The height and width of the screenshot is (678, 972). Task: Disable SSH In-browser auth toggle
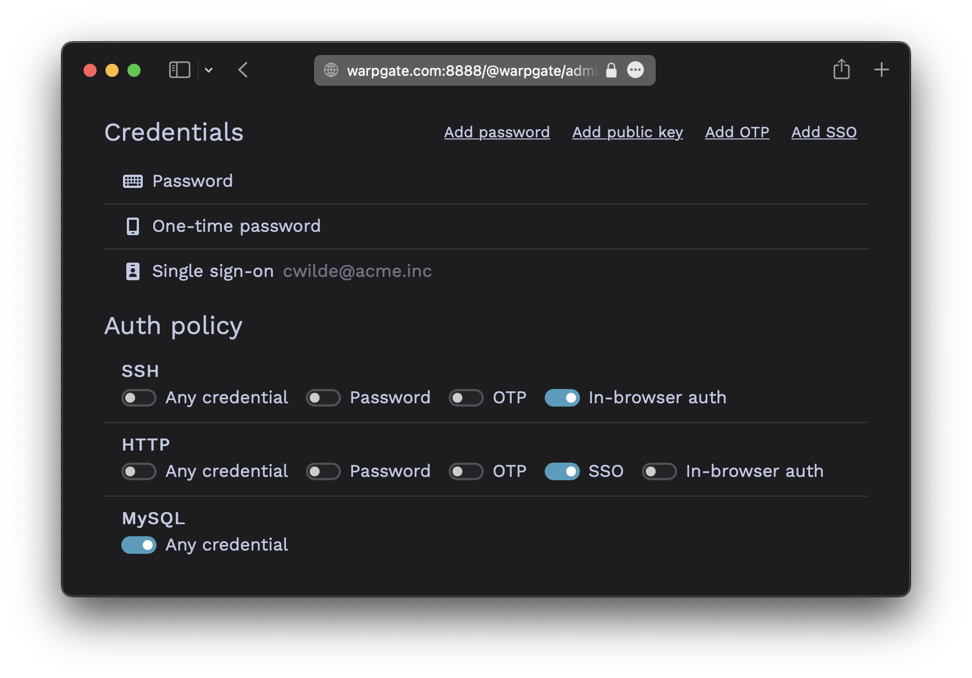(562, 398)
